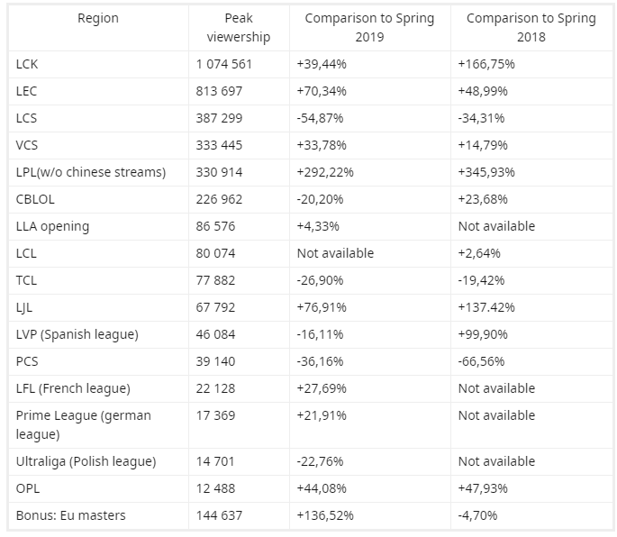Select 'LVP (Spanish league)' row label
Viewport: 617px width, 537px height.
click(x=77, y=334)
